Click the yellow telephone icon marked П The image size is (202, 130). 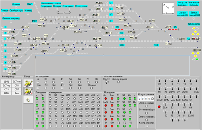click(28, 83)
